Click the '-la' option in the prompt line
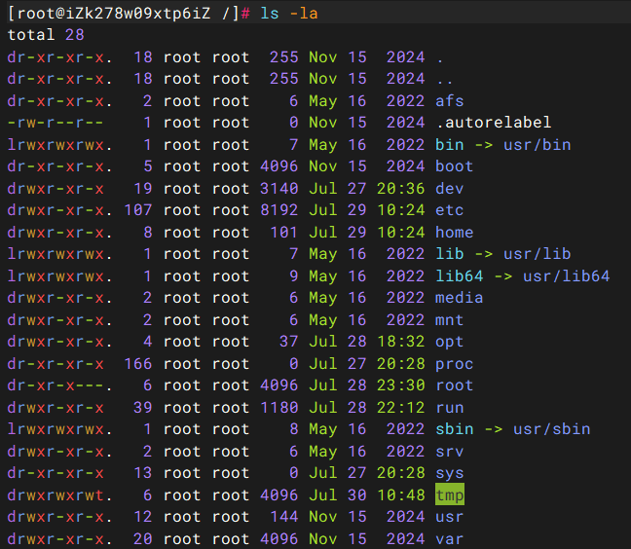Viewport: 631px width, 549px height. pos(304,14)
